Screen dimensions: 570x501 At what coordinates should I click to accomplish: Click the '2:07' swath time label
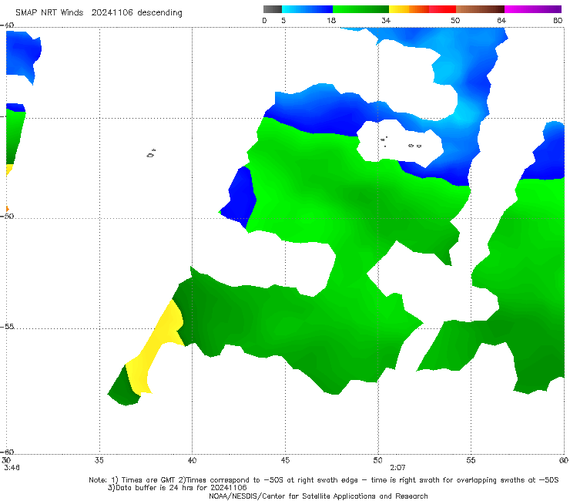point(397,468)
